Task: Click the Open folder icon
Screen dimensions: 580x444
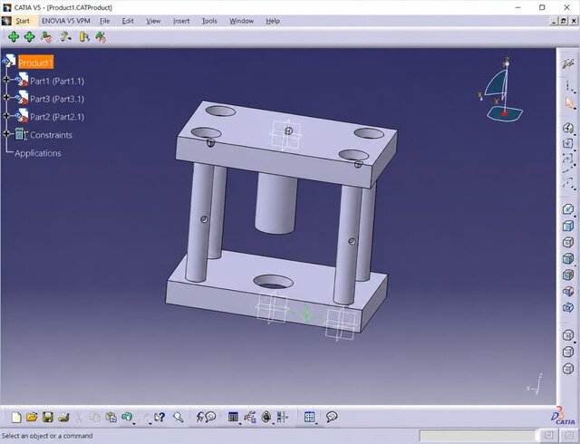Action: pyautogui.click(x=32, y=418)
